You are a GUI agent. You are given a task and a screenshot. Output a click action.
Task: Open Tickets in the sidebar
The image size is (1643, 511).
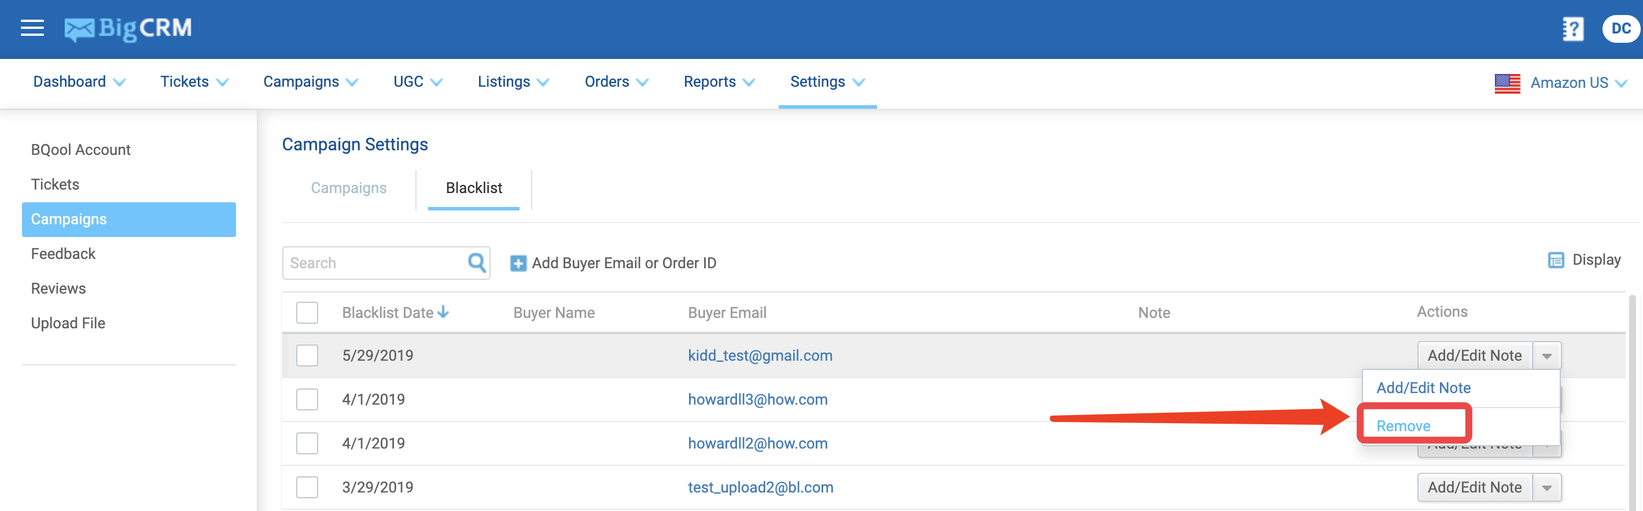tap(55, 185)
